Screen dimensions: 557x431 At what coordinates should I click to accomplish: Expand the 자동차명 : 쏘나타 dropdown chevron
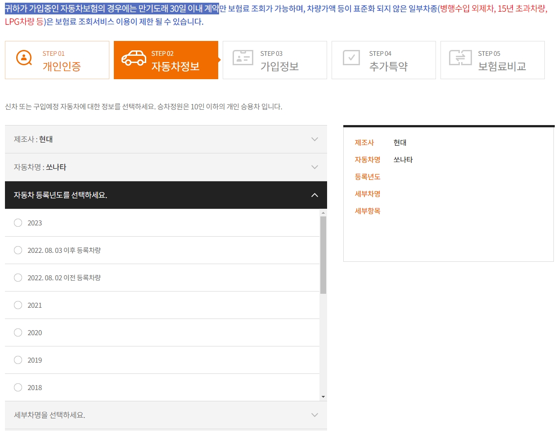314,167
